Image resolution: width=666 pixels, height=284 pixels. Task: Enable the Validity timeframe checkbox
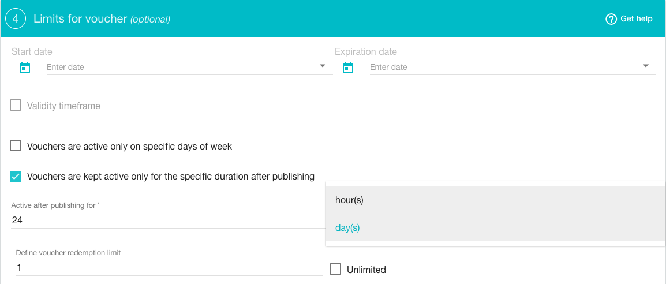(x=16, y=105)
